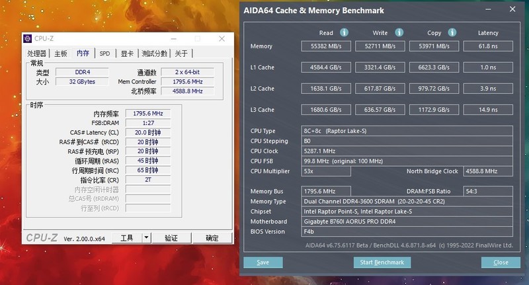The image size is (529, 285).
Task: Click the Write info icon in AIDA64
Action: (399, 32)
